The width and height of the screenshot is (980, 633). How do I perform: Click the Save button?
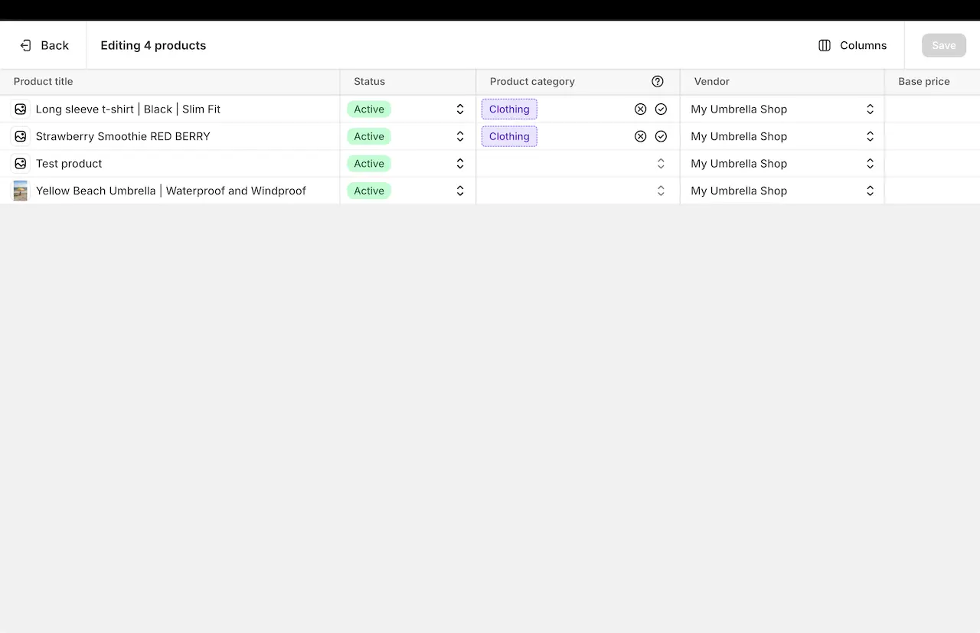pyautogui.click(x=943, y=45)
